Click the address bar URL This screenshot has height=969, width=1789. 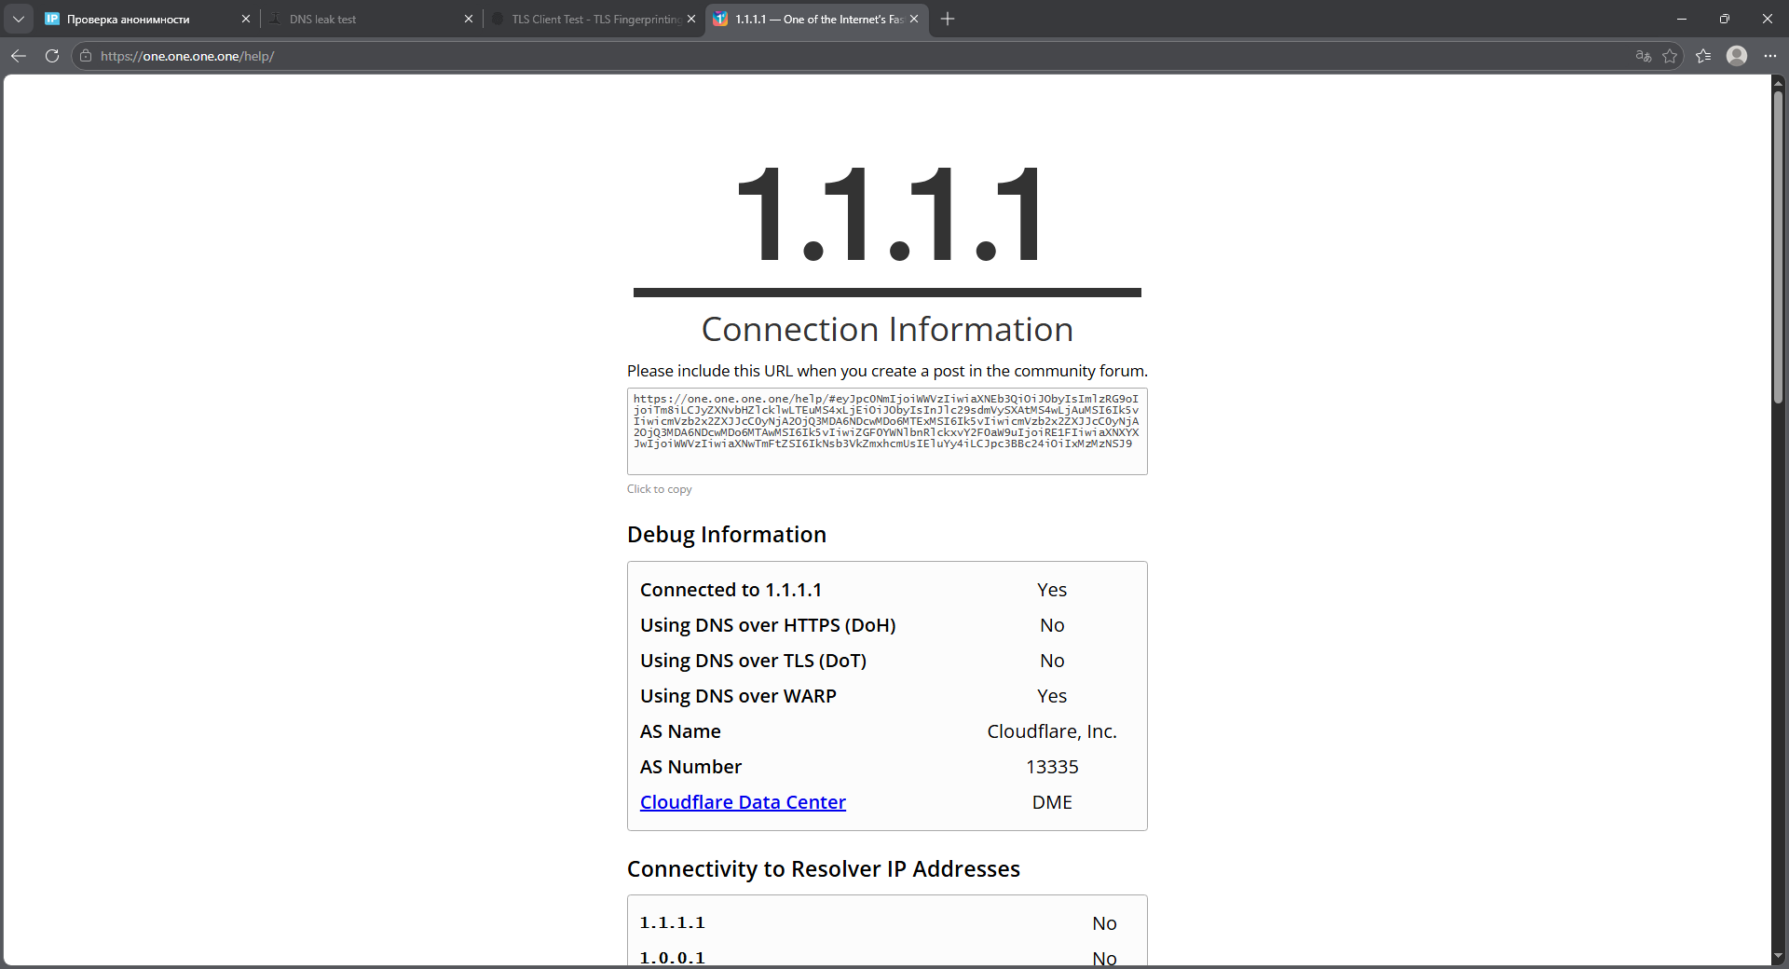click(186, 56)
